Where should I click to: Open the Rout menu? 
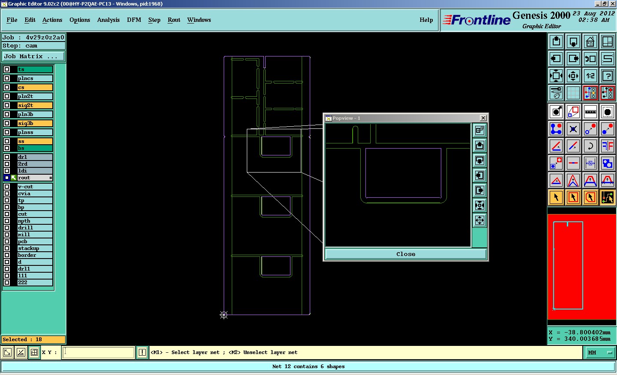pos(174,20)
